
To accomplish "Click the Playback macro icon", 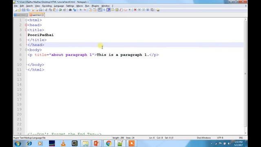I will pyautogui.click(x=144, y=10).
